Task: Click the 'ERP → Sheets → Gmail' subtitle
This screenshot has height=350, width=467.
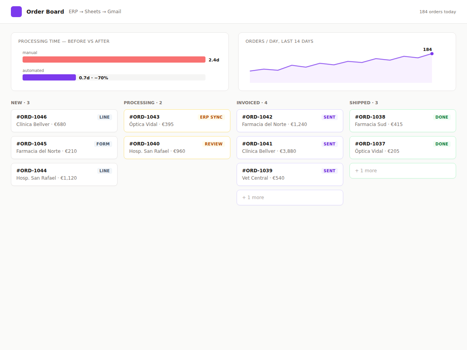Action: tap(95, 12)
